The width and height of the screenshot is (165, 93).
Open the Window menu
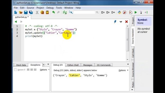point(69,8)
